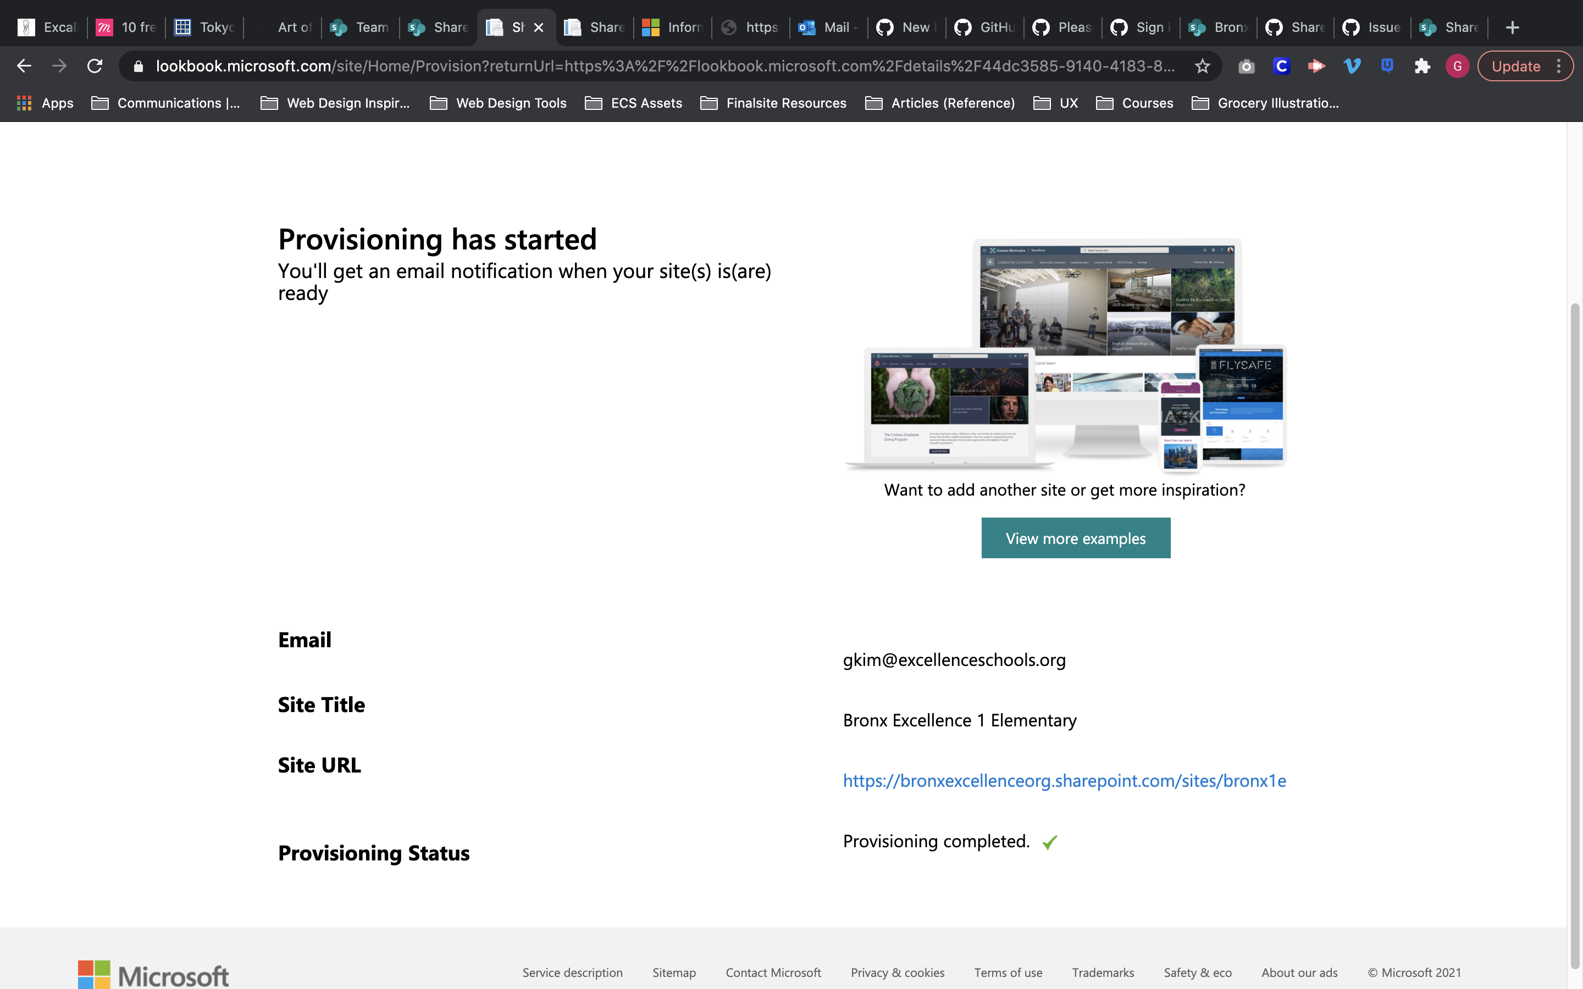Bookmark this page with the star icon

tap(1202, 65)
